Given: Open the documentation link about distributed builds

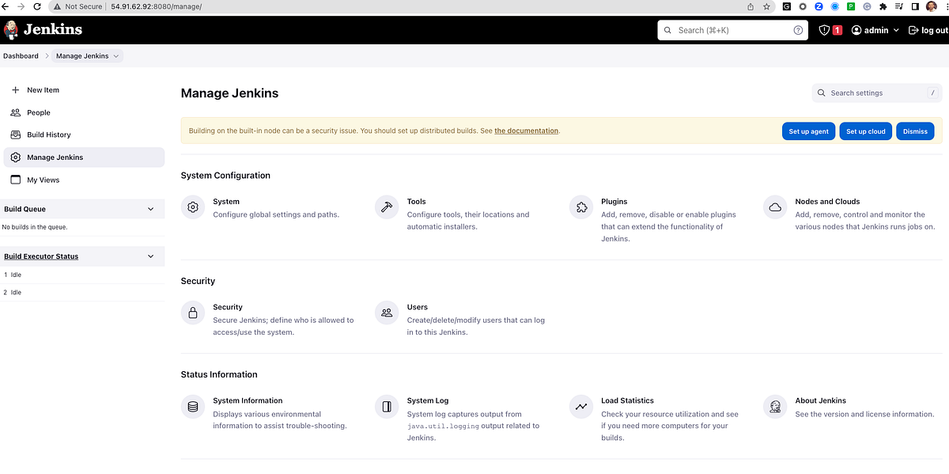Looking at the screenshot, I should pyautogui.click(x=526, y=131).
